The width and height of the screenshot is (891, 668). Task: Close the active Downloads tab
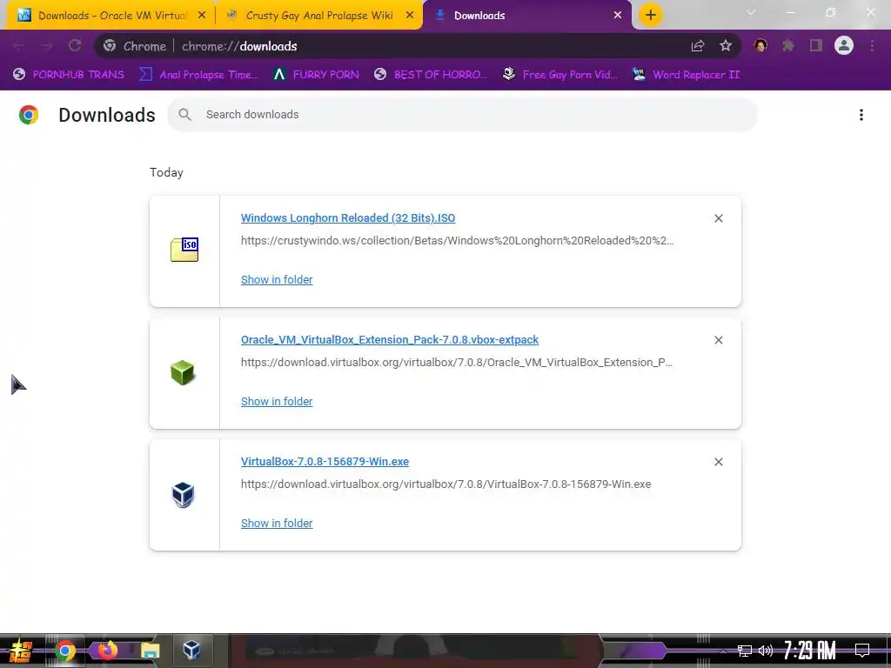[x=618, y=16]
